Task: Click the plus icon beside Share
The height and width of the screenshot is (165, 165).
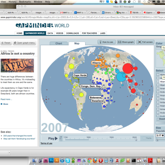Action: pos(1,104)
